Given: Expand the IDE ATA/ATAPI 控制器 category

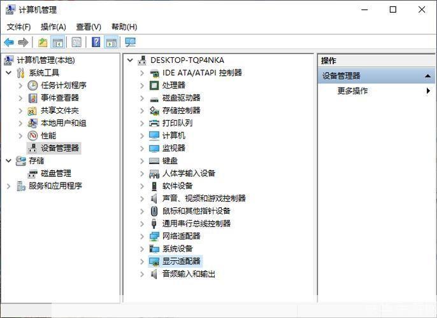Looking at the screenshot, I should (x=142, y=73).
